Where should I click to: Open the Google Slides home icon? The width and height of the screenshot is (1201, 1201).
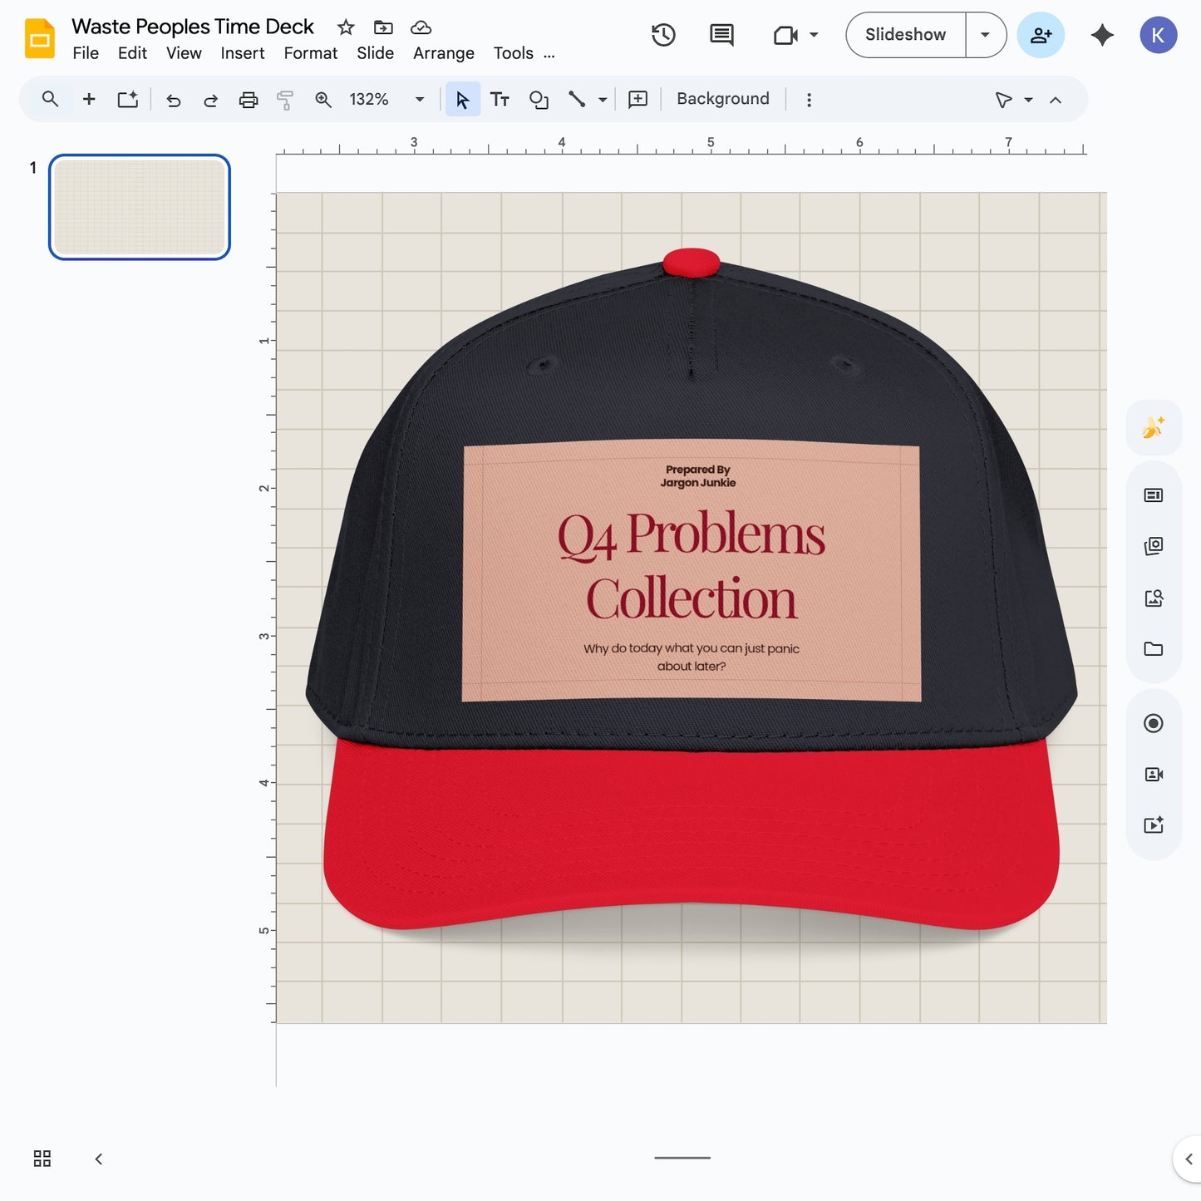[x=39, y=38]
